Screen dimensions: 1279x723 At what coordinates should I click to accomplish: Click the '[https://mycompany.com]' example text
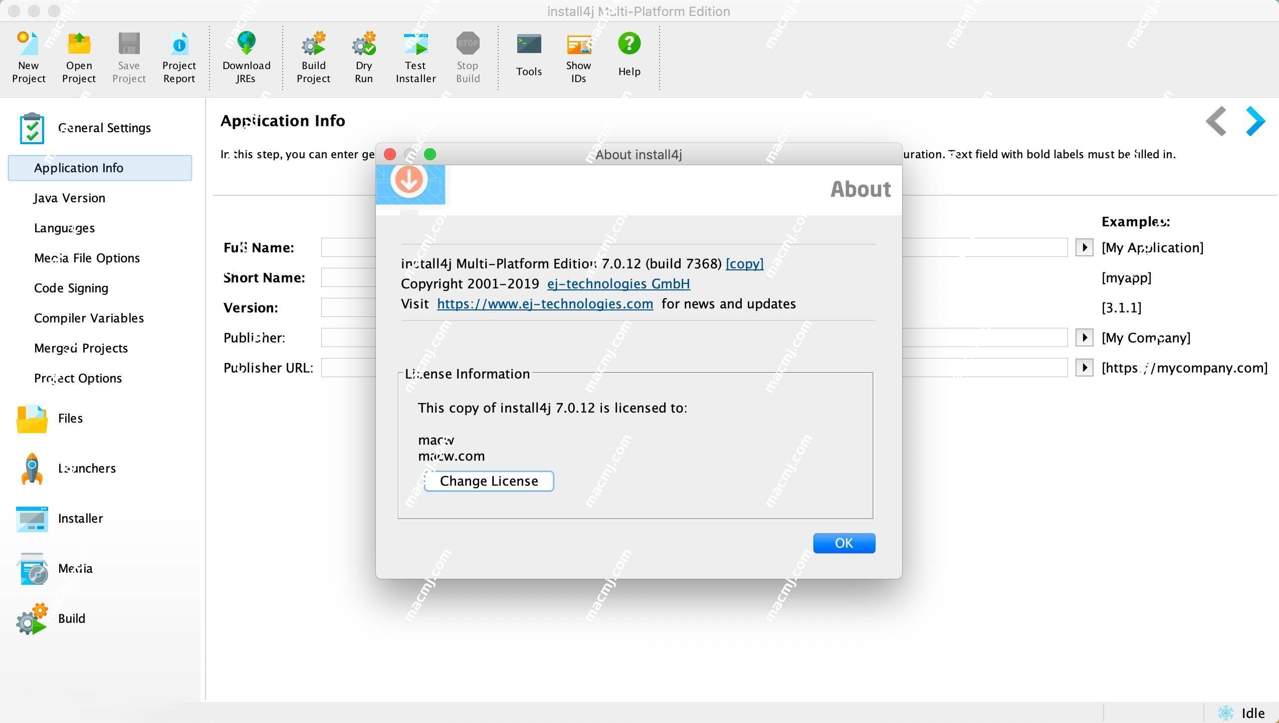tap(1184, 368)
